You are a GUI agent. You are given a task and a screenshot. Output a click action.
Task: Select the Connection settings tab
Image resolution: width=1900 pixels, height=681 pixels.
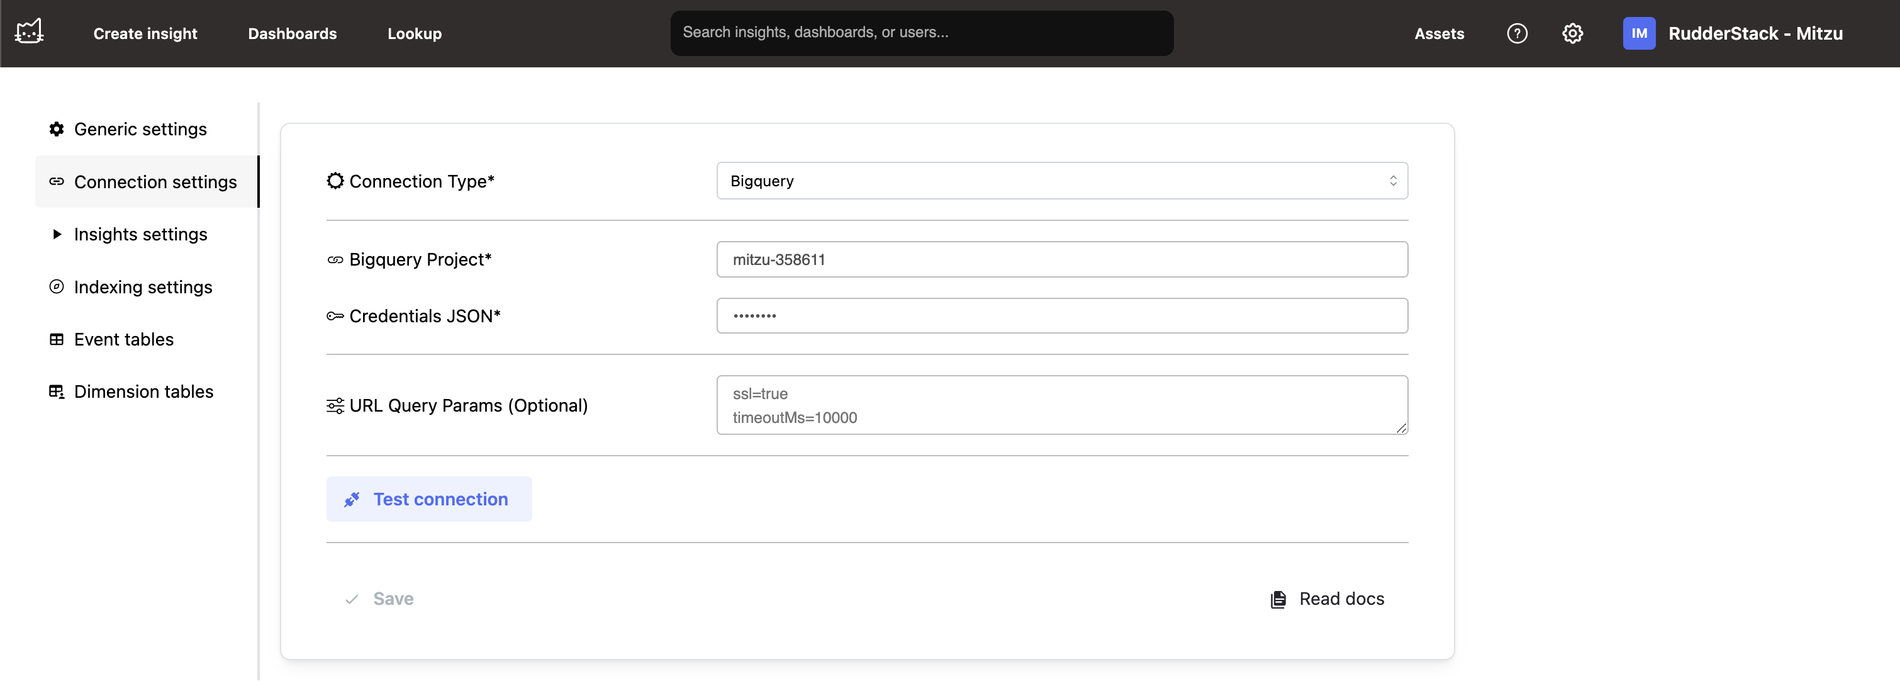pos(155,181)
